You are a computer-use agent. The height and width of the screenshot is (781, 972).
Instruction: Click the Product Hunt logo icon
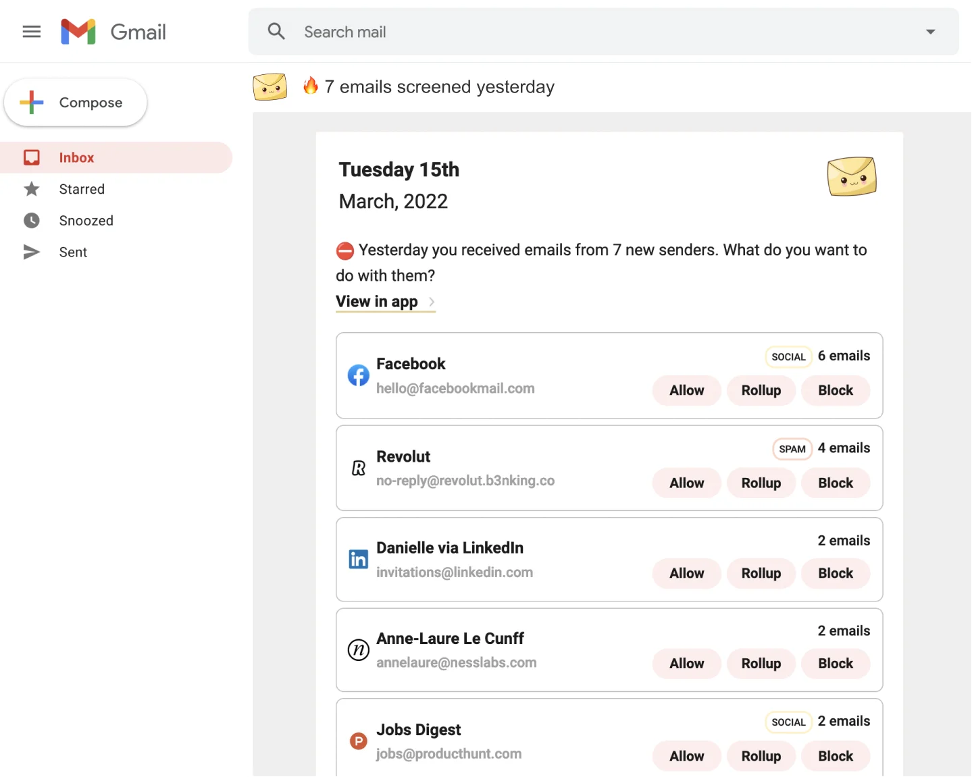tap(358, 741)
